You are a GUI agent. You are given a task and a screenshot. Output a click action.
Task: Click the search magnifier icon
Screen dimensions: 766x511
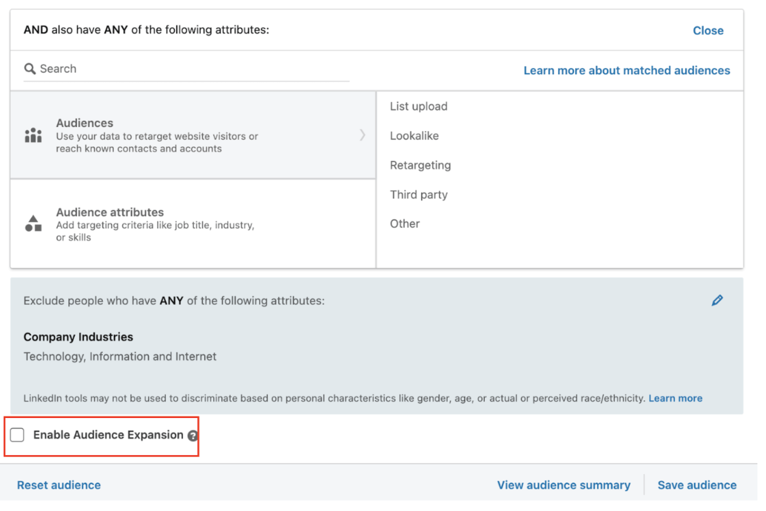(x=30, y=69)
